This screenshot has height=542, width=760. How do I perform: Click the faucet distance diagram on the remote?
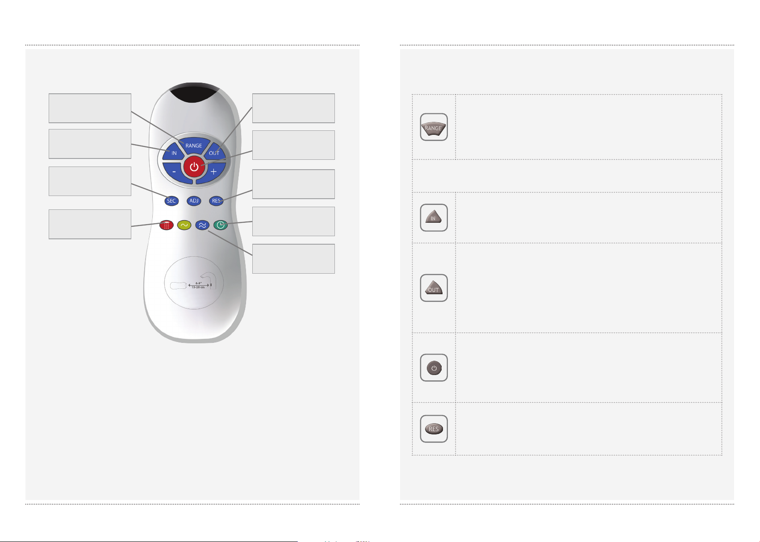click(195, 283)
